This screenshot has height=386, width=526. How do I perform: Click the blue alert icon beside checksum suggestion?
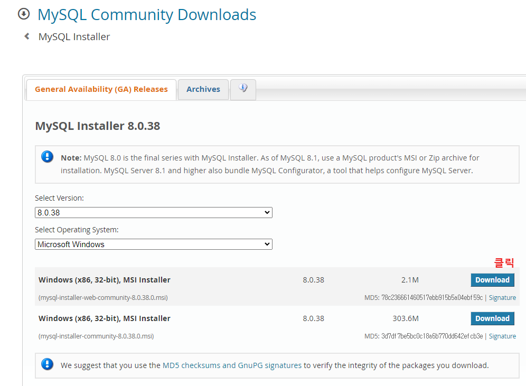coord(48,364)
